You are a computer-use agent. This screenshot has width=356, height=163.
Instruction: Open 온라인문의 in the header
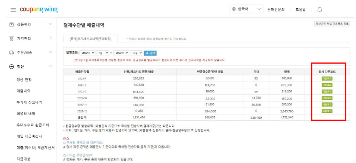coord(276,10)
